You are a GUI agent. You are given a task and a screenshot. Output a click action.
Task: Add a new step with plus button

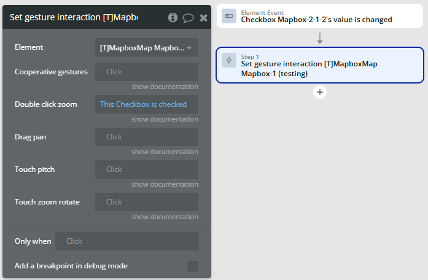[x=320, y=92]
